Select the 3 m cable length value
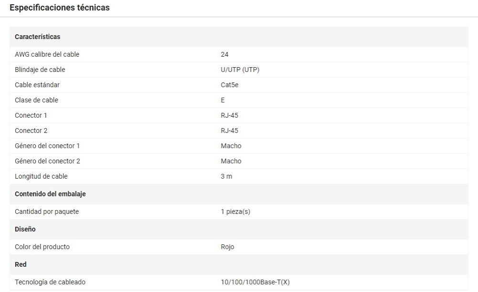 tap(226, 176)
